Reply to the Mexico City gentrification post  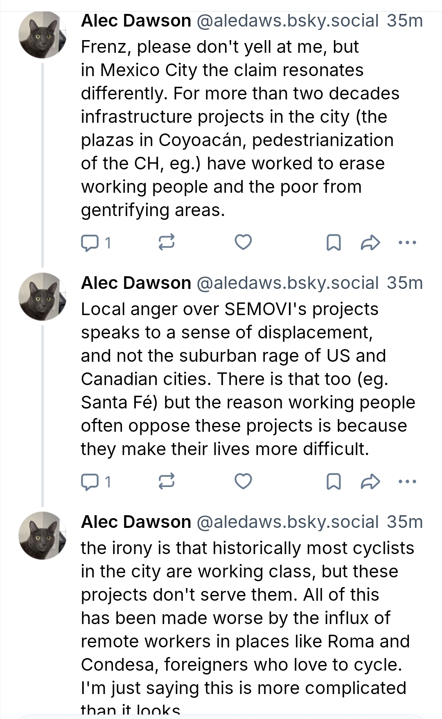(x=90, y=243)
